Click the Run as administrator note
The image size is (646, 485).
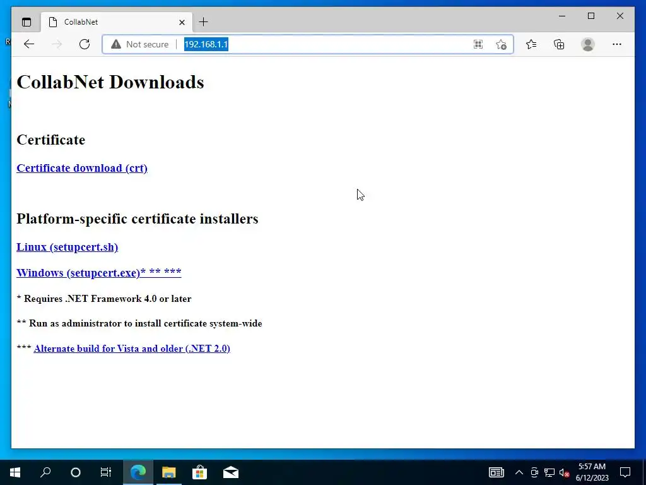[139, 323]
